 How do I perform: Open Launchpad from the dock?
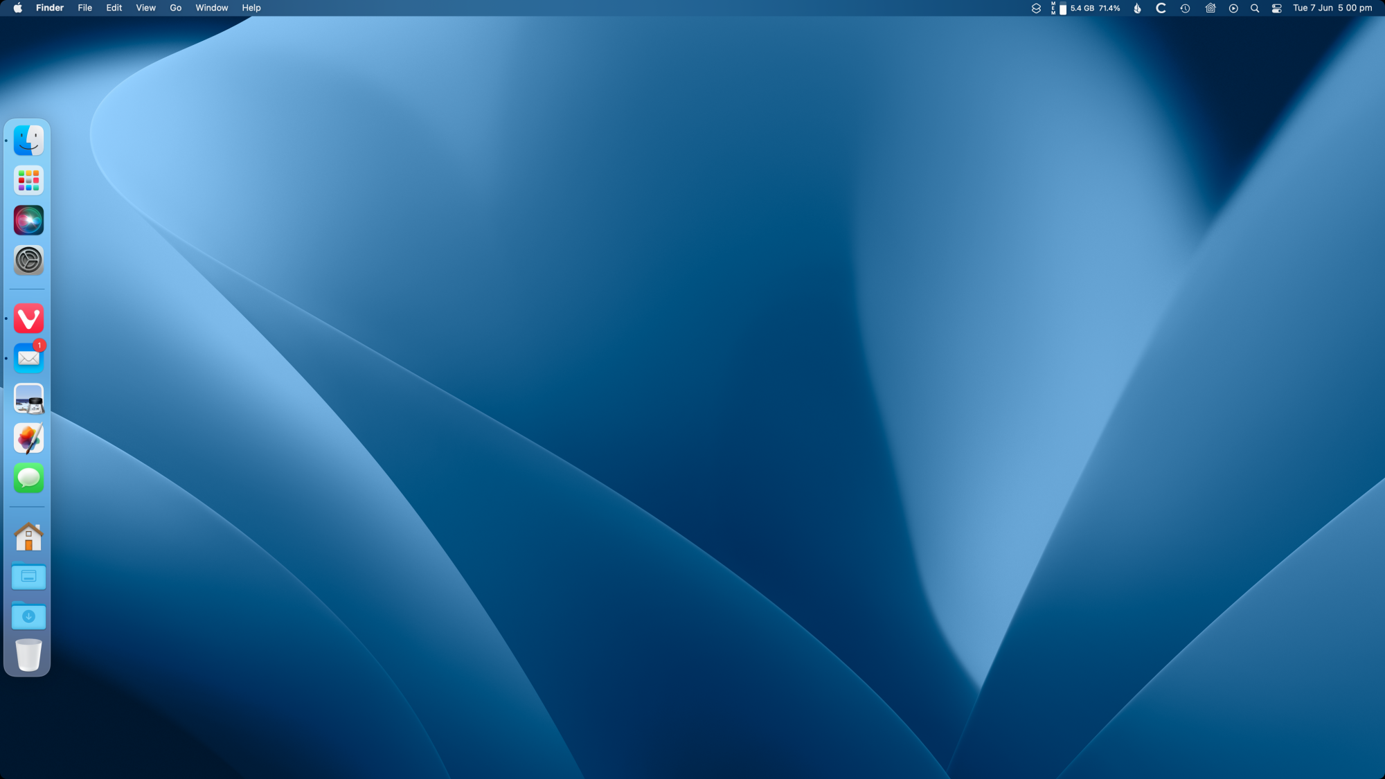tap(28, 181)
